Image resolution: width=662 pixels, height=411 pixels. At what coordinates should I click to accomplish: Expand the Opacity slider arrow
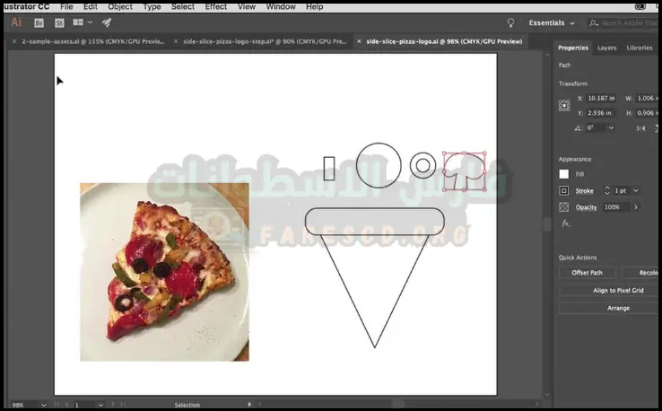[x=636, y=207]
